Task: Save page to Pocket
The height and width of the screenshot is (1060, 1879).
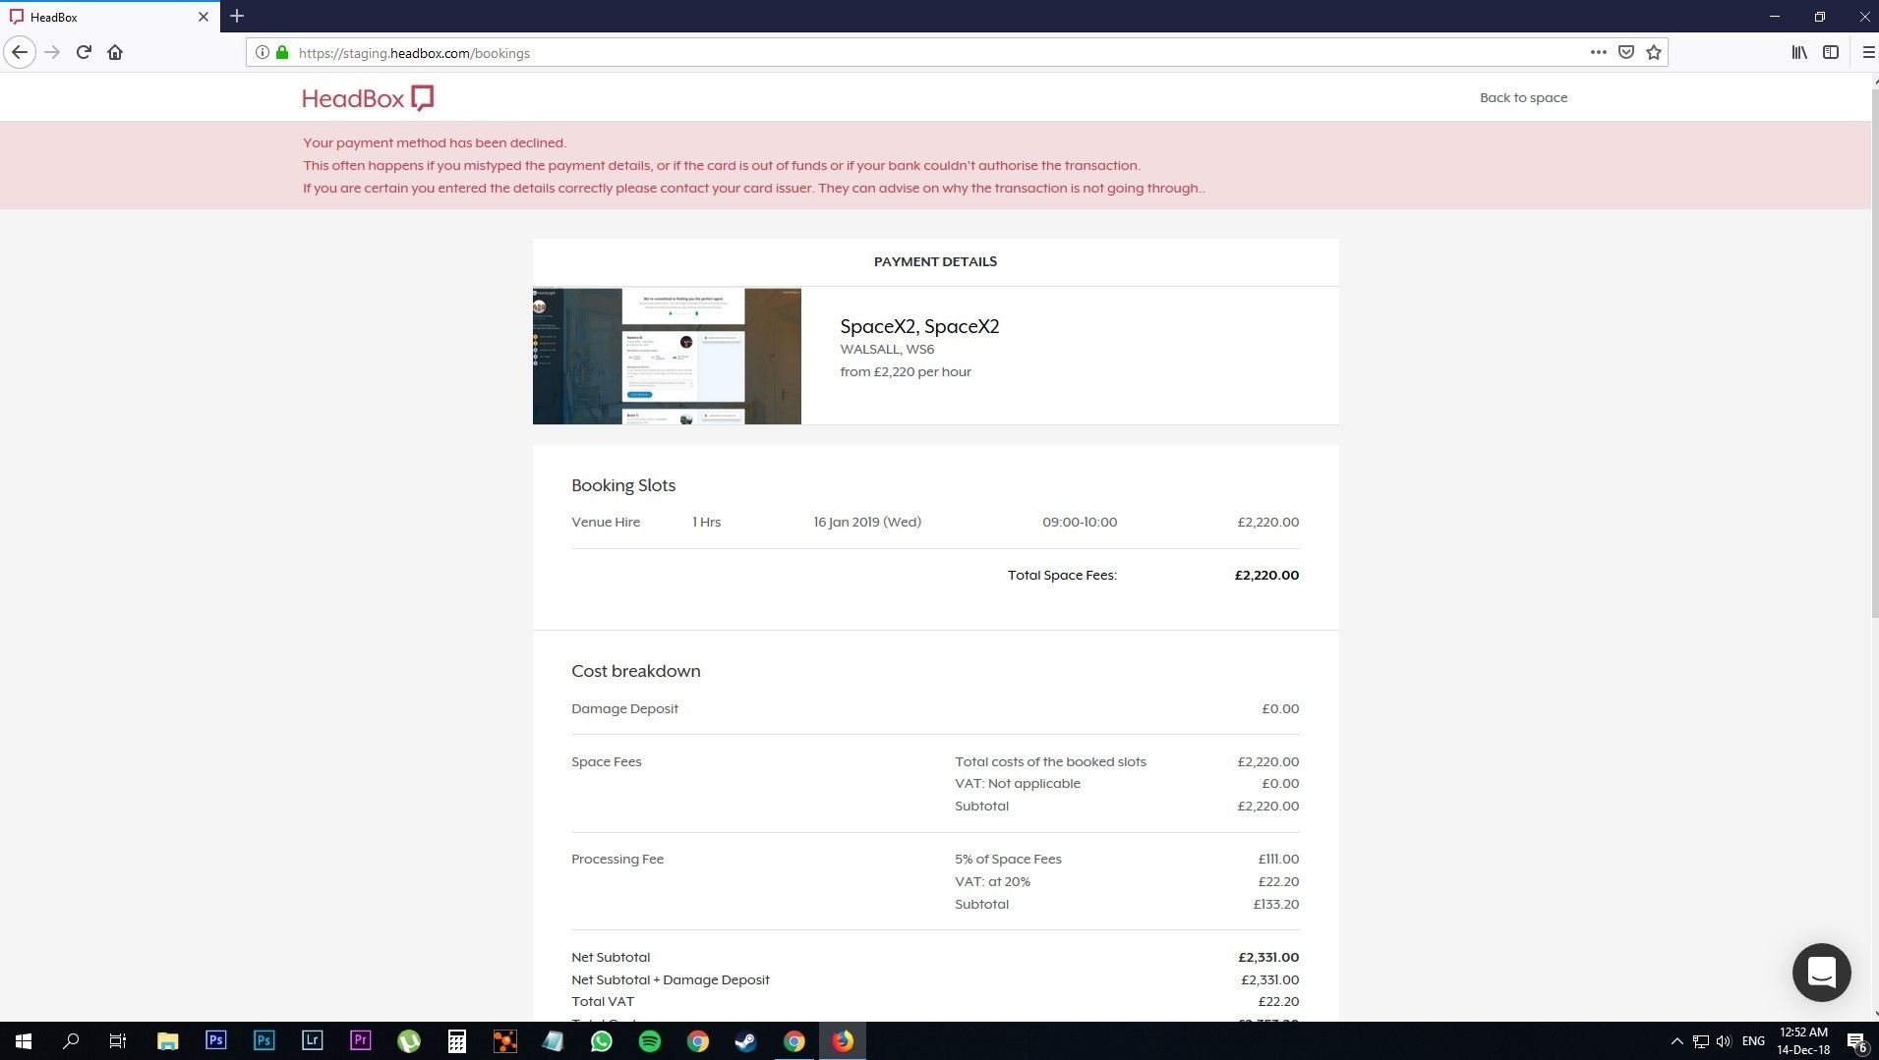Action: [x=1626, y=53]
